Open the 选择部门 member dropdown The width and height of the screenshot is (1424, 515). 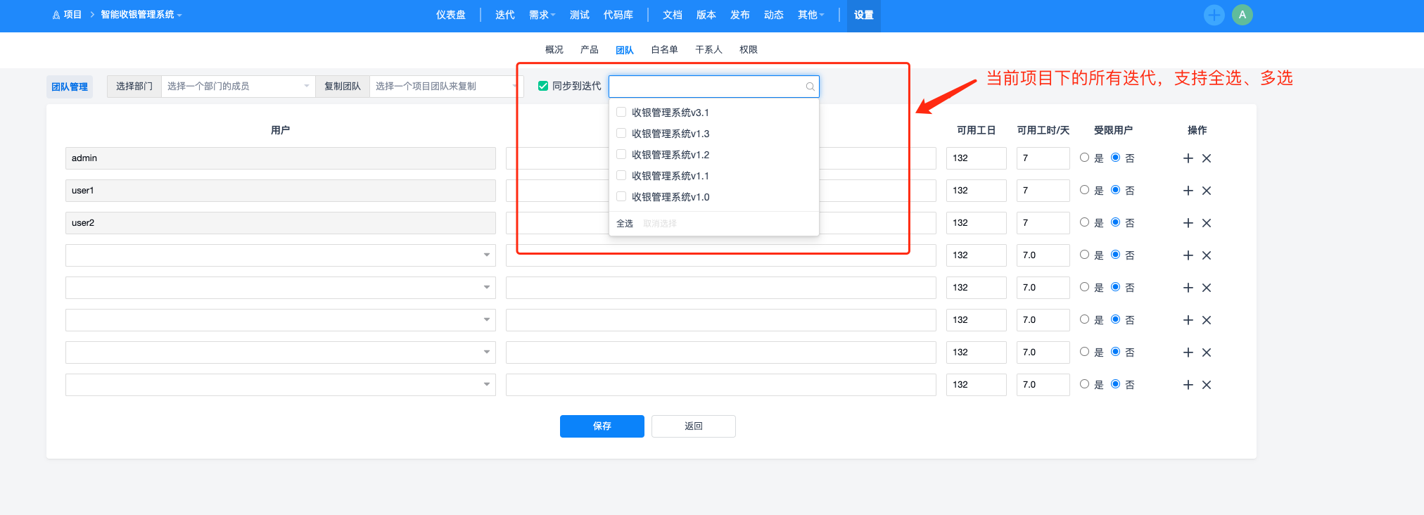(238, 87)
